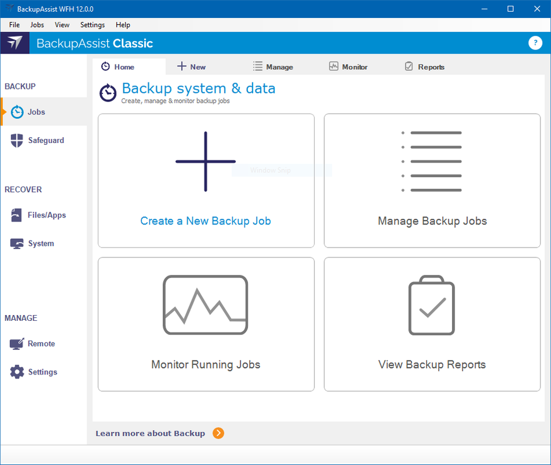This screenshot has height=465, width=551.
Task: Click the Files/Apps recover icon
Action: [16, 215]
